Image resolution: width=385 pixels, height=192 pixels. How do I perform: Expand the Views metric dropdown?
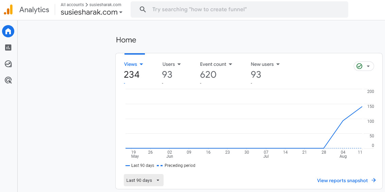click(x=141, y=64)
